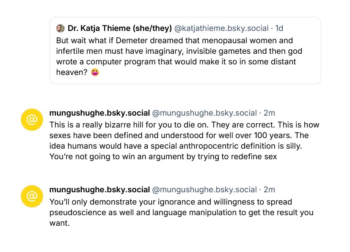Click the @katjathieme.bsky.social handle

click(x=221, y=28)
